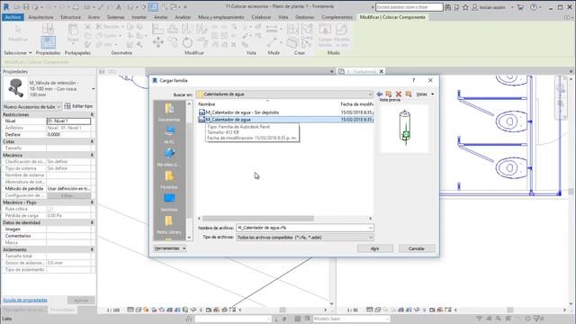The width and height of the screenshot is (576, 324).
Task: Click the Propiedades icon in ribbon
Action: click(48, 42)
